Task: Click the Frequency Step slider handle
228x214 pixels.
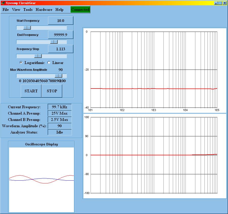Action: coord(38,56)
